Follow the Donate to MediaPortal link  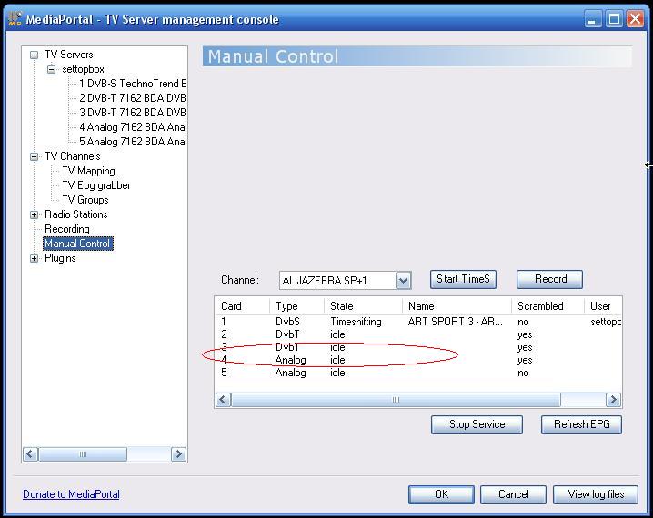71,494
